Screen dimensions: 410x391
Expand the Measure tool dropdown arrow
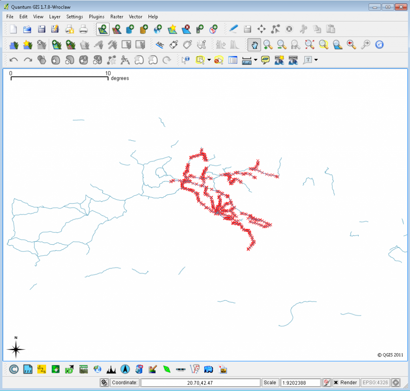255,60
